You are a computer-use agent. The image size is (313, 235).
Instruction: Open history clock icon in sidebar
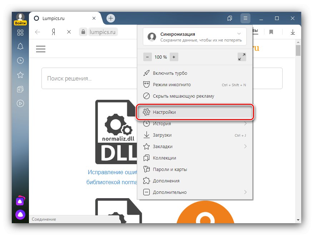coord(20,60)
